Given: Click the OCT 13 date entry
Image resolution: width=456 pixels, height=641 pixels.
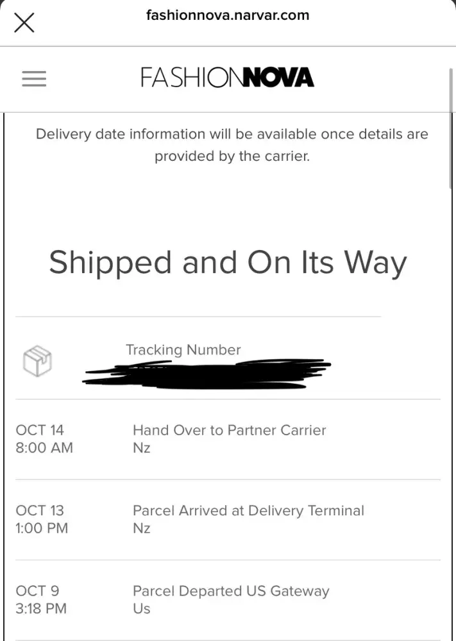Looking at the screenshot, I should 40,511.
